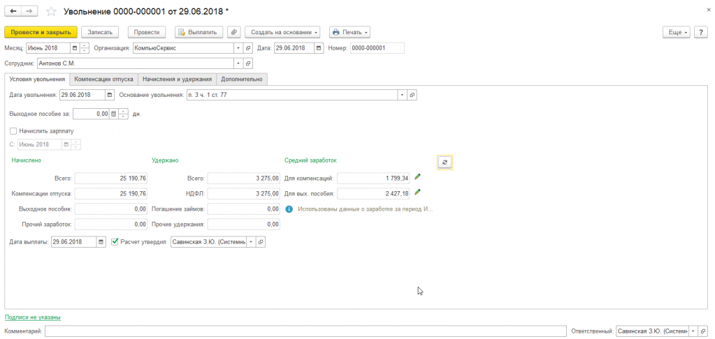
Task: Click into the Комментарий text field
Action: tap(305, 331)
